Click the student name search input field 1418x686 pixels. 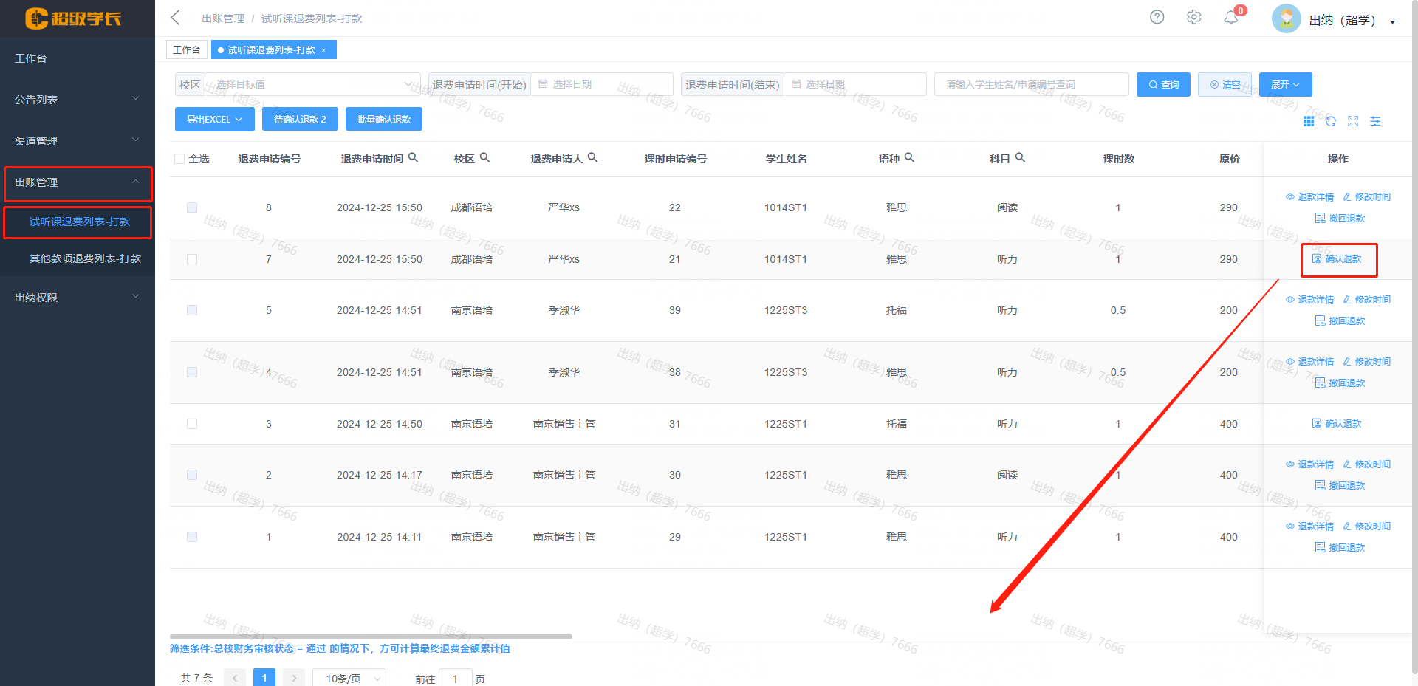coord(1031,84)
